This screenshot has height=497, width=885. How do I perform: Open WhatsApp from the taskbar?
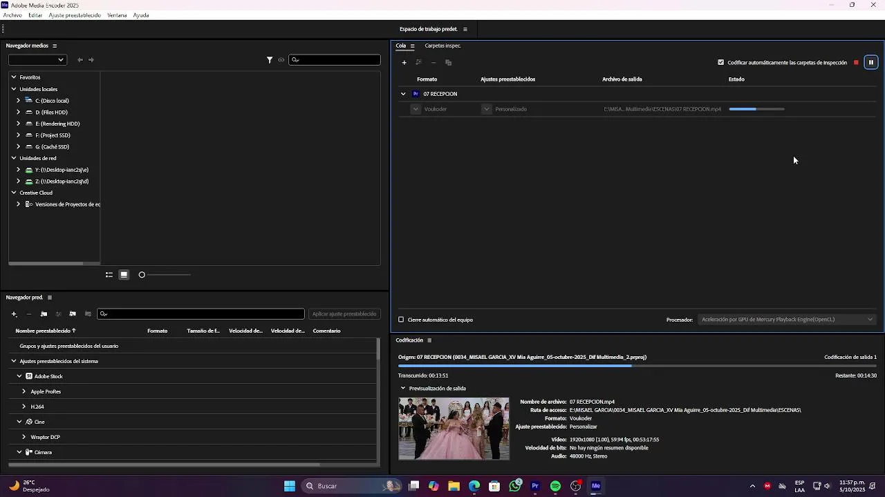(515, 486)
